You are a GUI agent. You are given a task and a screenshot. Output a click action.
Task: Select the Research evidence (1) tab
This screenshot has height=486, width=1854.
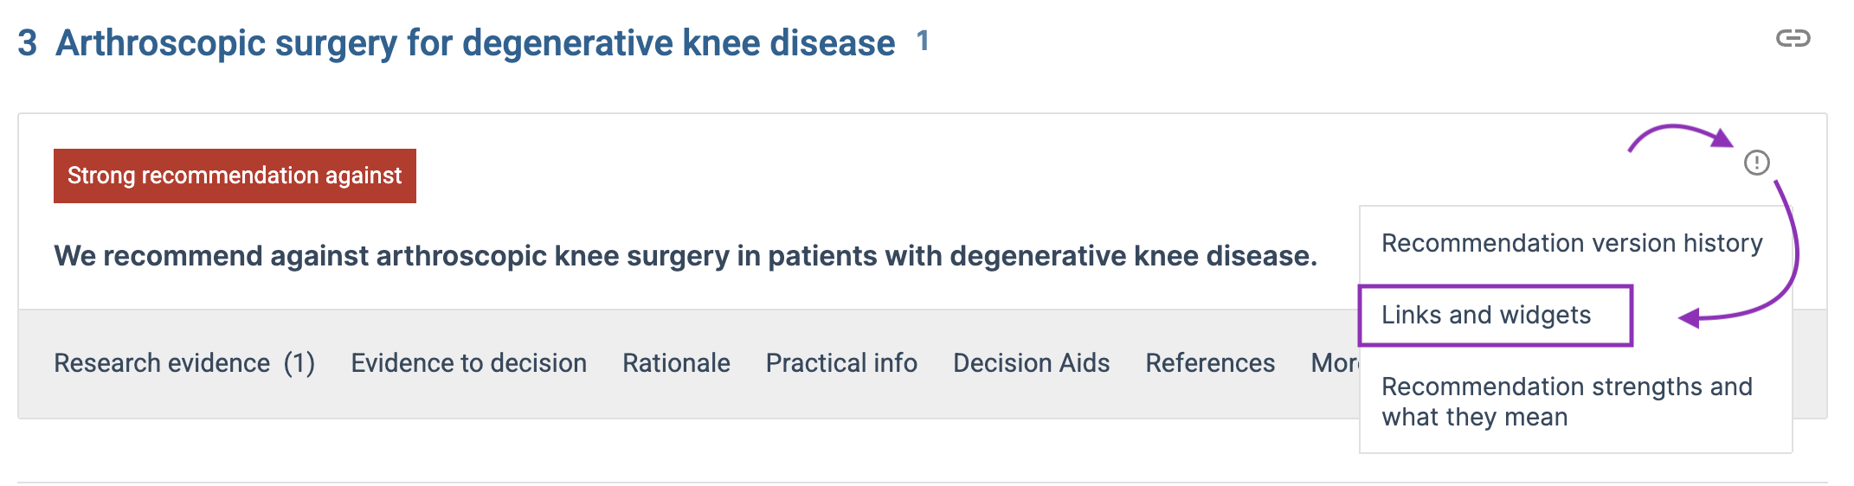(184, 363)
